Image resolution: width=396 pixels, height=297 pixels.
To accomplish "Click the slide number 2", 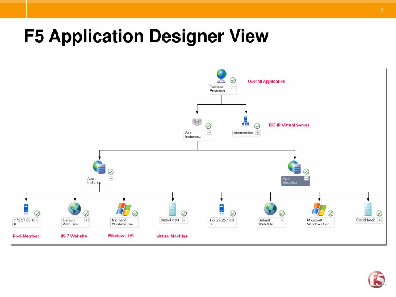I will [x=382, y=10].
